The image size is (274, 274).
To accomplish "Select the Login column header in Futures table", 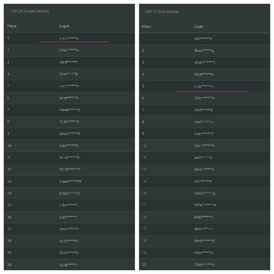I will coord(64,26).
